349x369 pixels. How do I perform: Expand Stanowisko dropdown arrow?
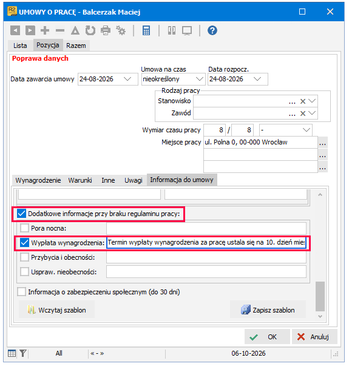[x=312, y=101]
